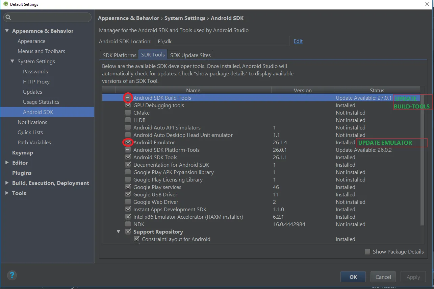Toggle Intel x86 Emulator Accelerator checkbox
The image size is (434, 289).
(x=128, y=217)
